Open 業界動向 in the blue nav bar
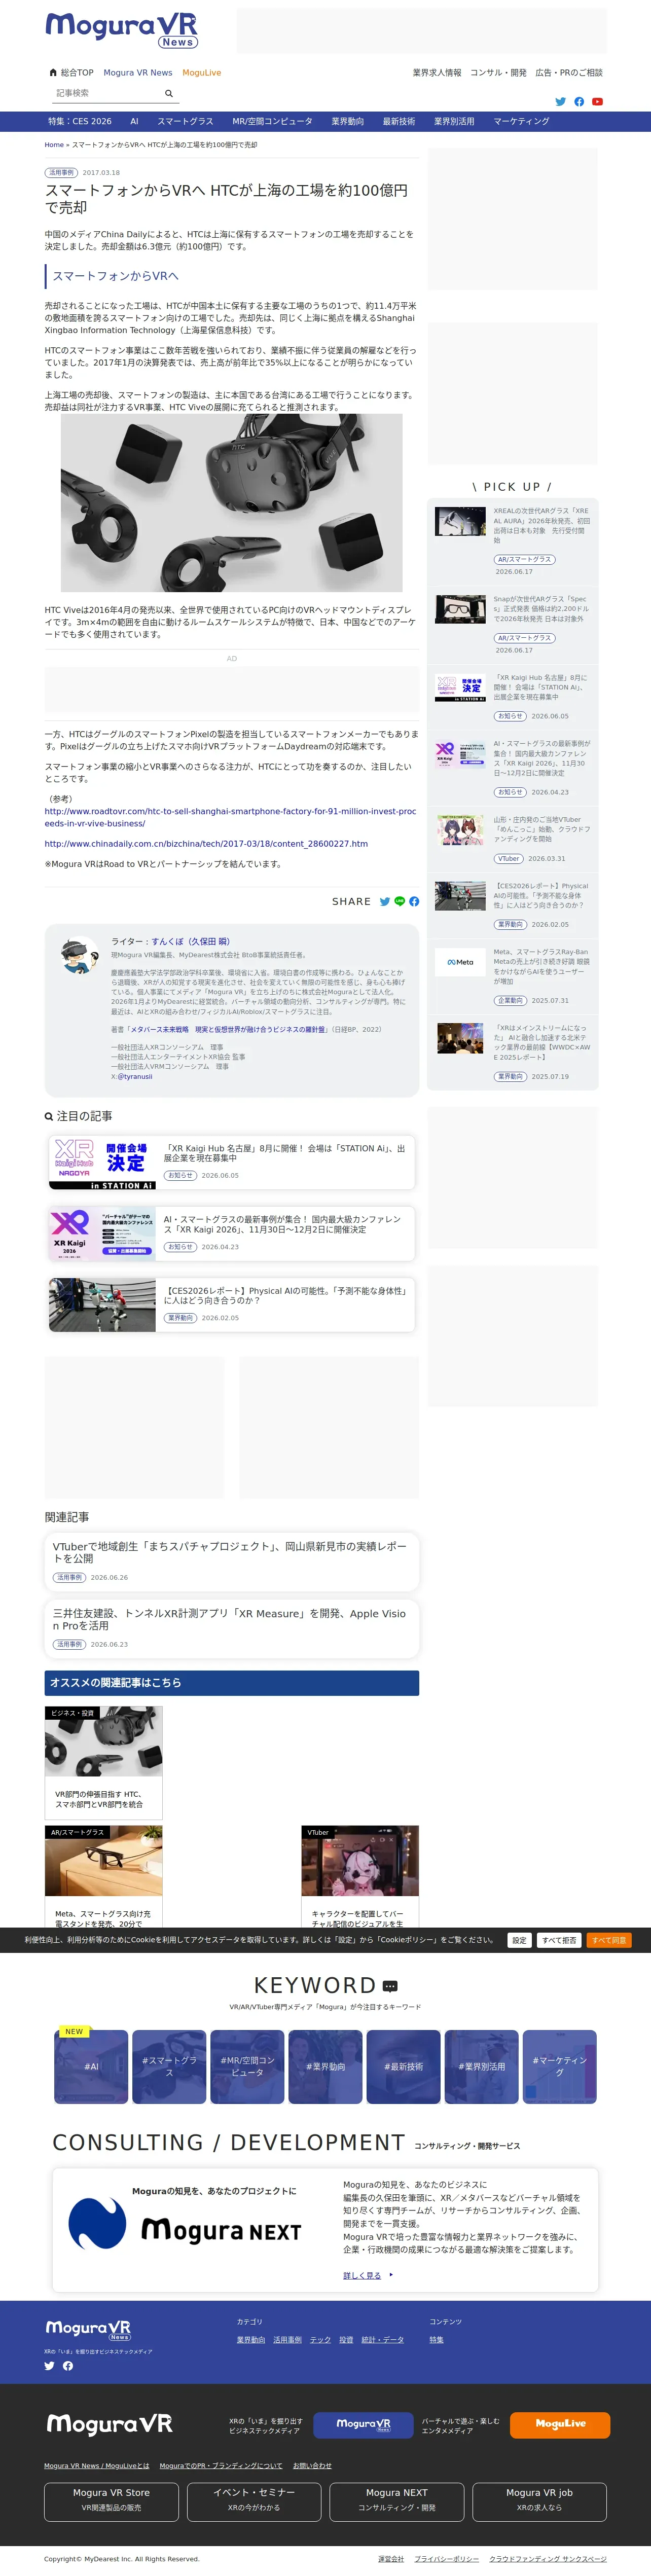Image resolution: width=651 pixels, height=2576 pixels. (347, 121)
